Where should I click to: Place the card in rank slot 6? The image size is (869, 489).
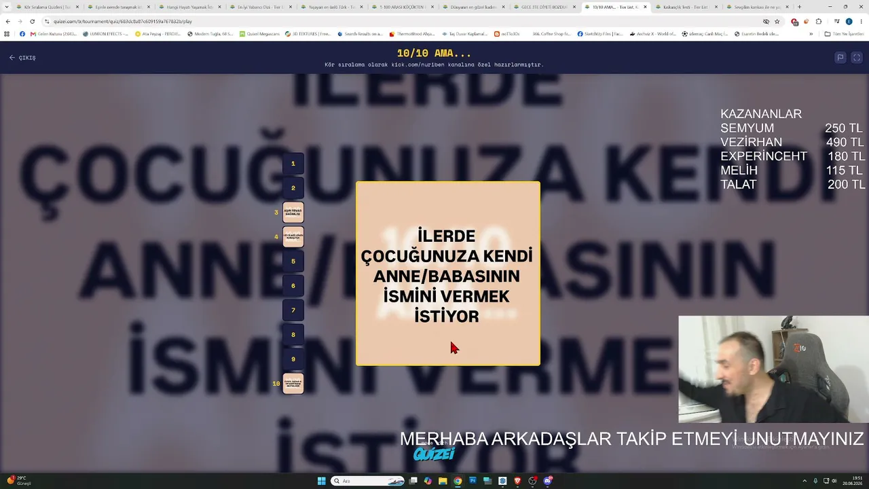point(293,286)
